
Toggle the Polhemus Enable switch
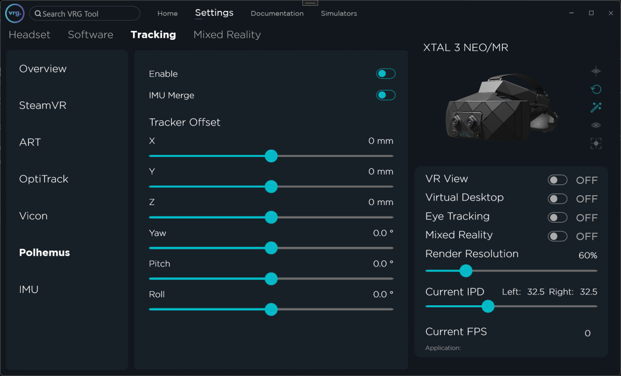click(386, 74)
